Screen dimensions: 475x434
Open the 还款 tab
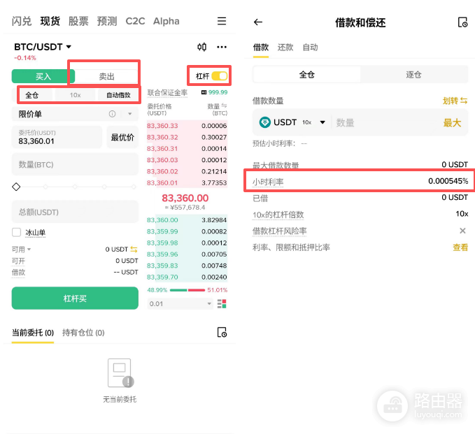point(285,48)
